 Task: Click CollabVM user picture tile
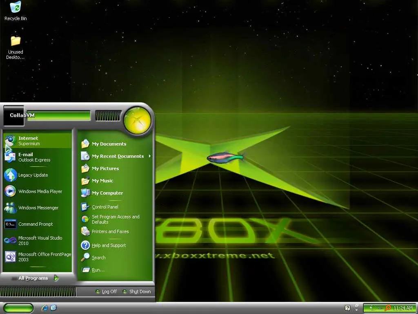(x=13, y=116)
